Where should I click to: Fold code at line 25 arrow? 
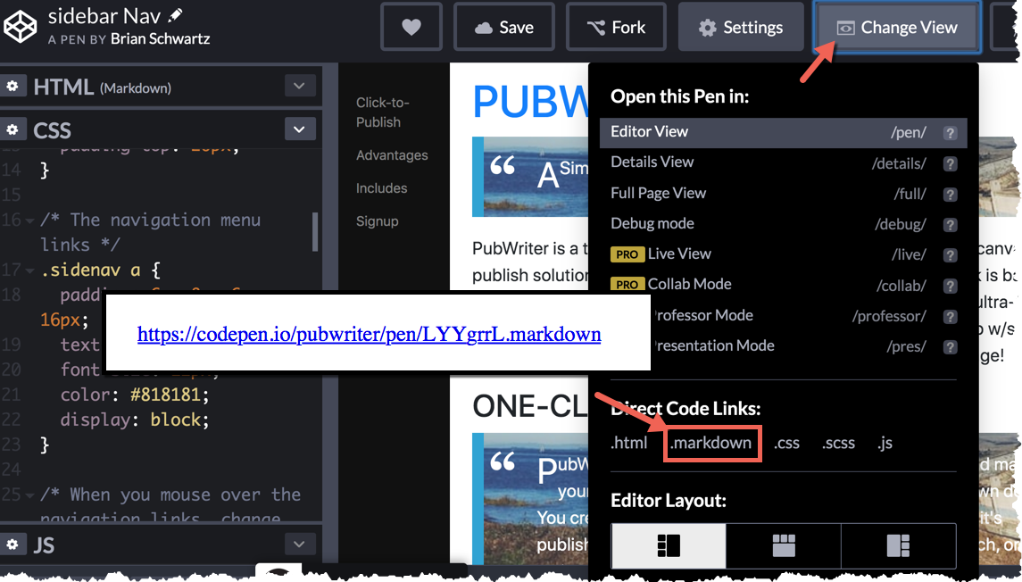[x=30, y=495]
